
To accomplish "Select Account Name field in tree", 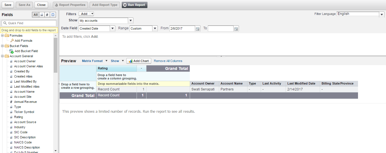I will point(24,92).
